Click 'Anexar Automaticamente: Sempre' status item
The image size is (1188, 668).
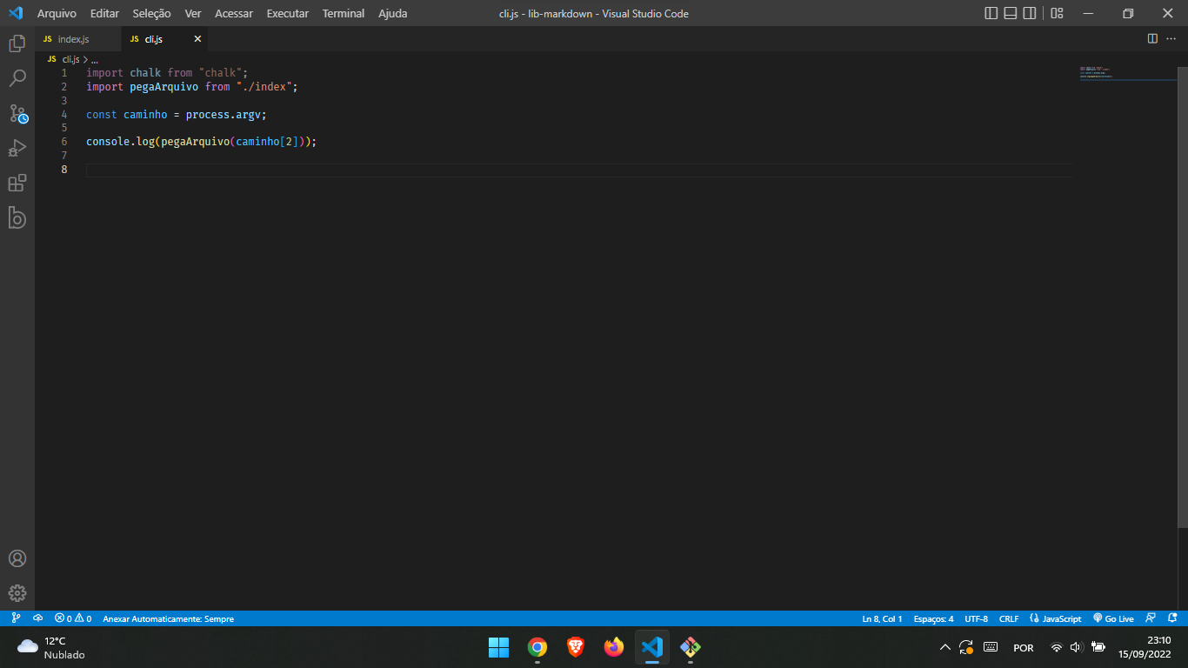(x=168, y=618)
